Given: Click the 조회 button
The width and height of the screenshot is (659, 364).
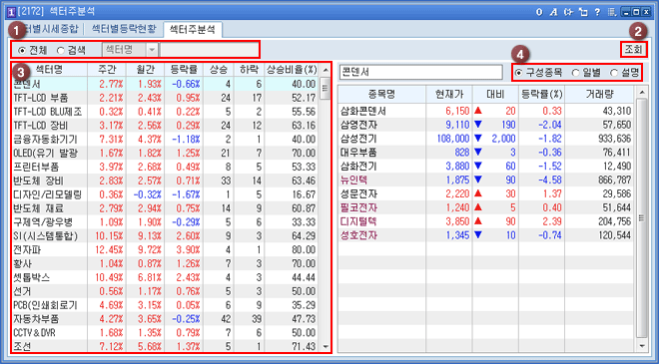Looking at the screenshot, I should [x=633, y=49].
